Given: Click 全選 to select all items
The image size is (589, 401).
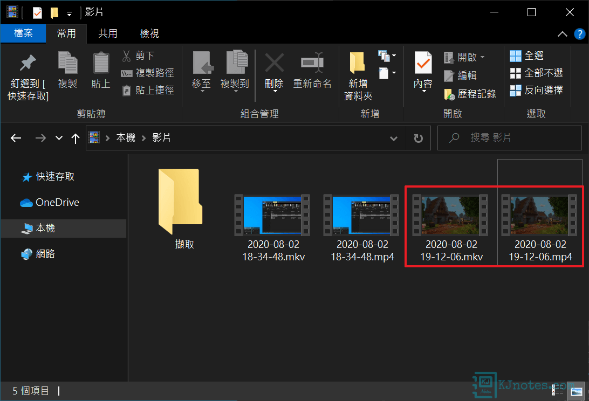Looking at the screenshot, I should click(x=527, y=56).
